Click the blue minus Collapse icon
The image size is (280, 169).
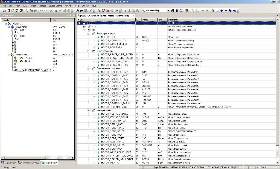point(226,11)
